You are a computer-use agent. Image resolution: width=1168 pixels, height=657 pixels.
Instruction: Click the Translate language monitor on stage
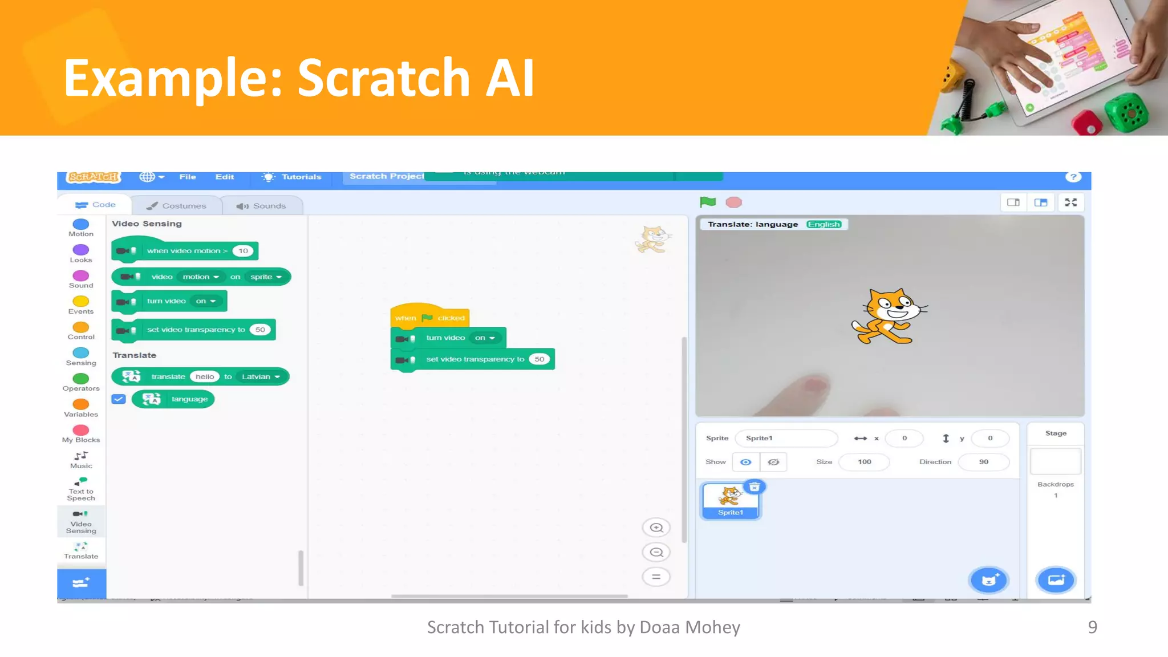click(x=774, y=224)
